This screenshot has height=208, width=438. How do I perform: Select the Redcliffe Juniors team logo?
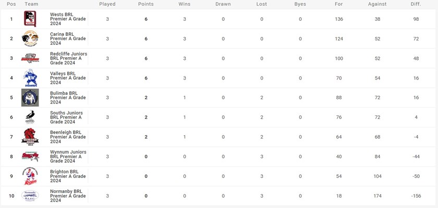pyautogui.click(x=30, y=58)
